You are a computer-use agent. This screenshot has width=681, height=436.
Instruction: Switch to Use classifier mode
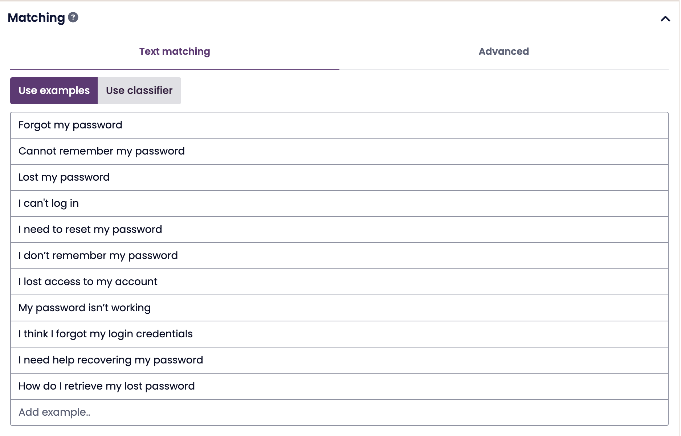139,91
